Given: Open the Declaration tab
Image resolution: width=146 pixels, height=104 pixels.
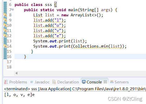Looking at the screenshot, I should pyautogui.click(x=66, y=82).
